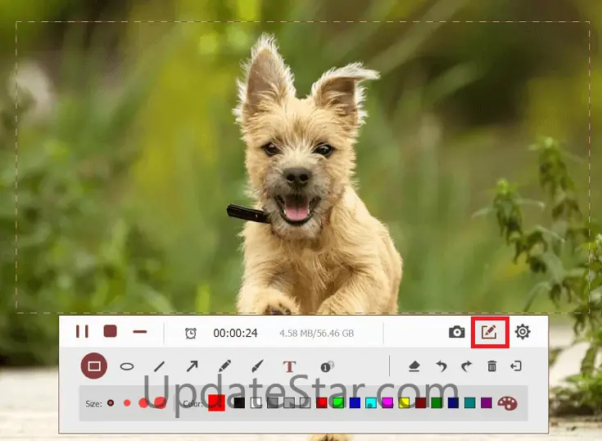Click the Eraser tool
Viewport: 602px width, 441px height.
tap(414, 366)
